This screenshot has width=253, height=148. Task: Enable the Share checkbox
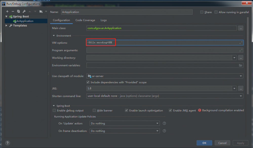pos(202,12)
